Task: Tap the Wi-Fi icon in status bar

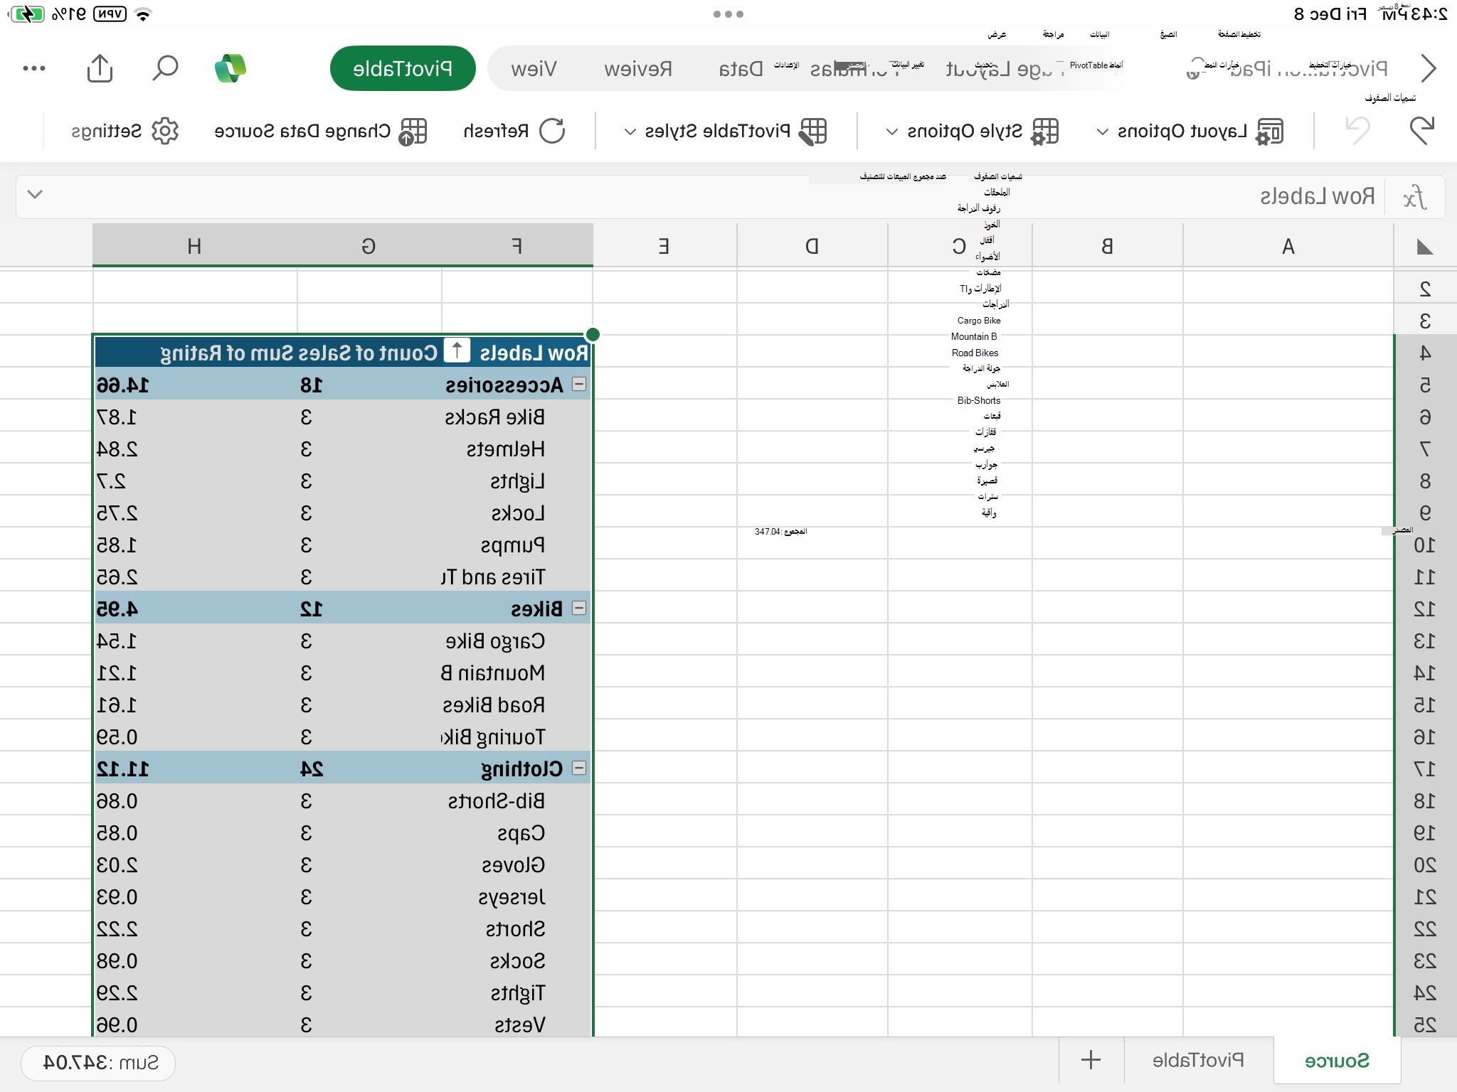Action: point(143,14)
